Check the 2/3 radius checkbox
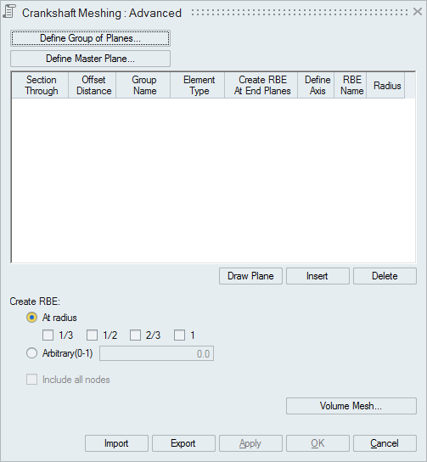 click(135, 335)
